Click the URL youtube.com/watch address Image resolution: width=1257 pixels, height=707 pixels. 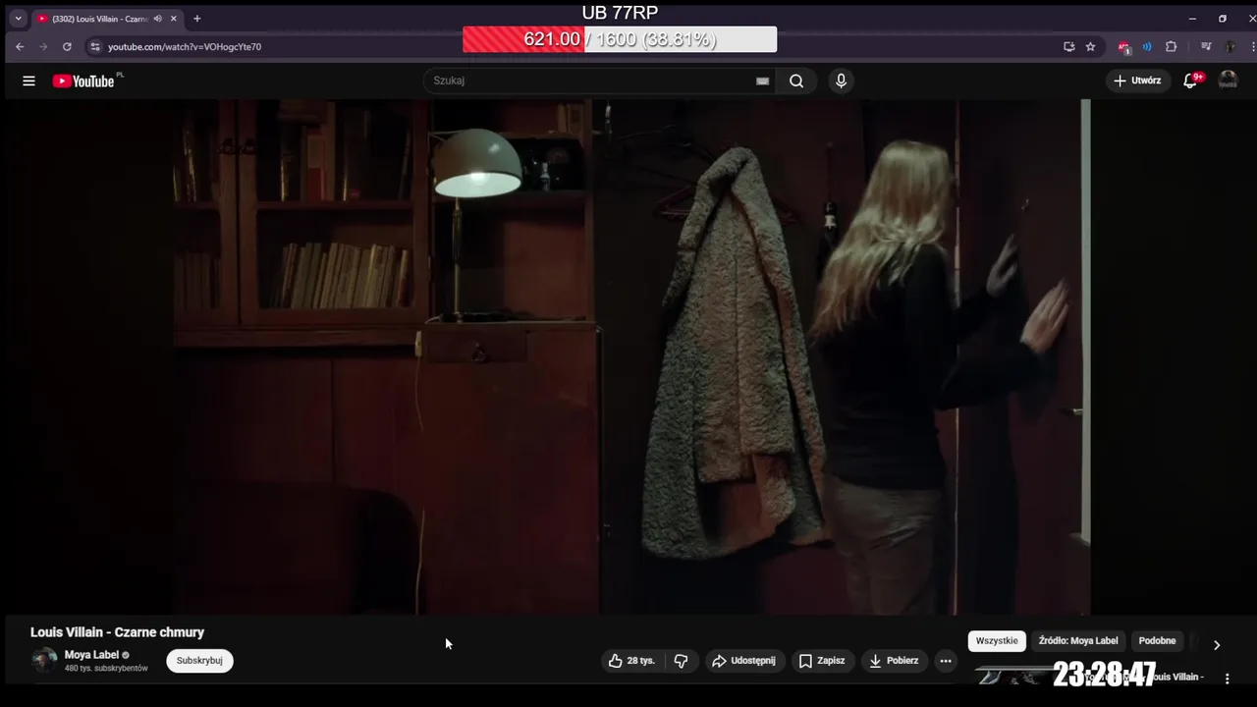tap(185, 46)
